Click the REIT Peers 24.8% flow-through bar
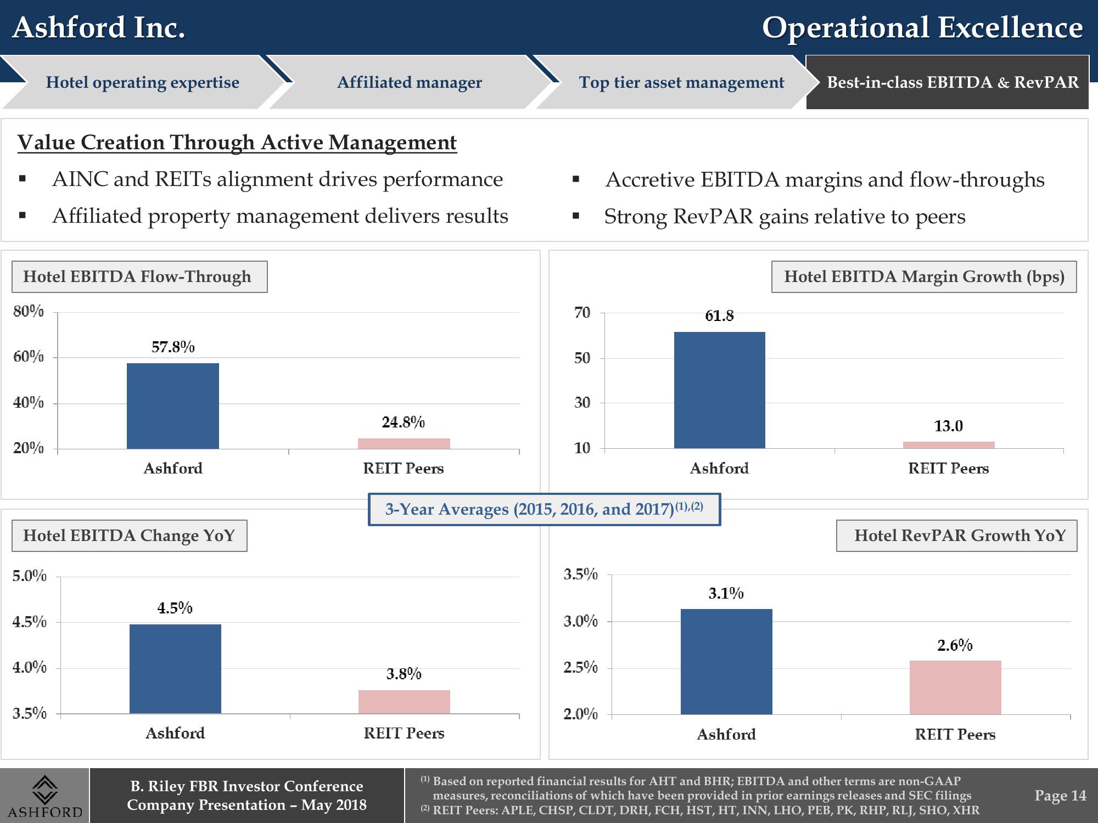The height and width of the screenshot is (823, 1098). 404,443
